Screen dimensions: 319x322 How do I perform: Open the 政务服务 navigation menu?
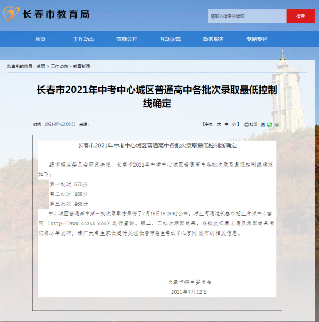(x=213, y=39)
